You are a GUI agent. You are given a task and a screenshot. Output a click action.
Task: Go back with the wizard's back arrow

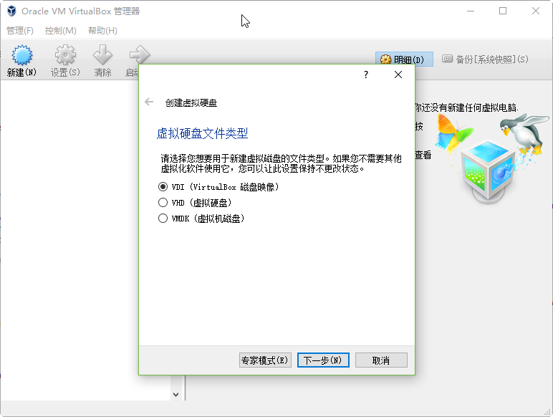click(x=149, y=102)
